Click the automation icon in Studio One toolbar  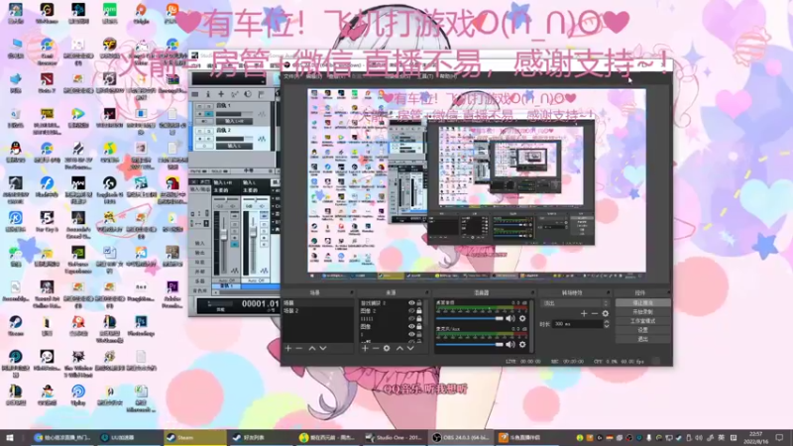coord(235,94)
